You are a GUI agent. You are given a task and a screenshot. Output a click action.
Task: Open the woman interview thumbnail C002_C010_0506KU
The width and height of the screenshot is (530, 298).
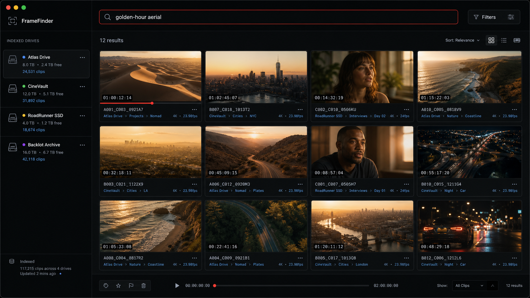pos(362,77)
